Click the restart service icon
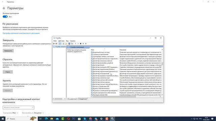The image size is (216, 121). click(86, 44)
